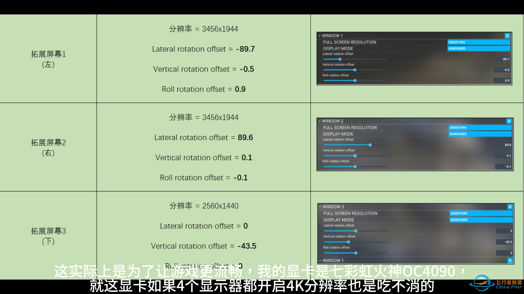Open Window 2 full screen resolution 3456x1944 dropdown
Screen dimensions: 524x294
(480, 128)
